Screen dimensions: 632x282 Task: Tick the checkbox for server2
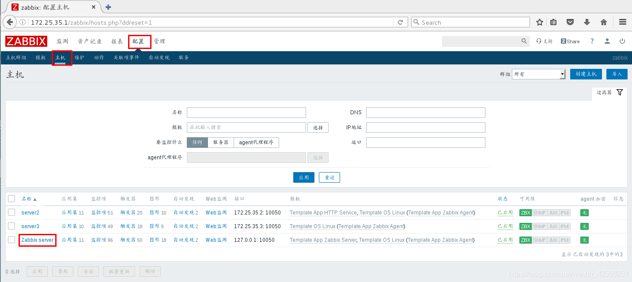click(11, 213)
